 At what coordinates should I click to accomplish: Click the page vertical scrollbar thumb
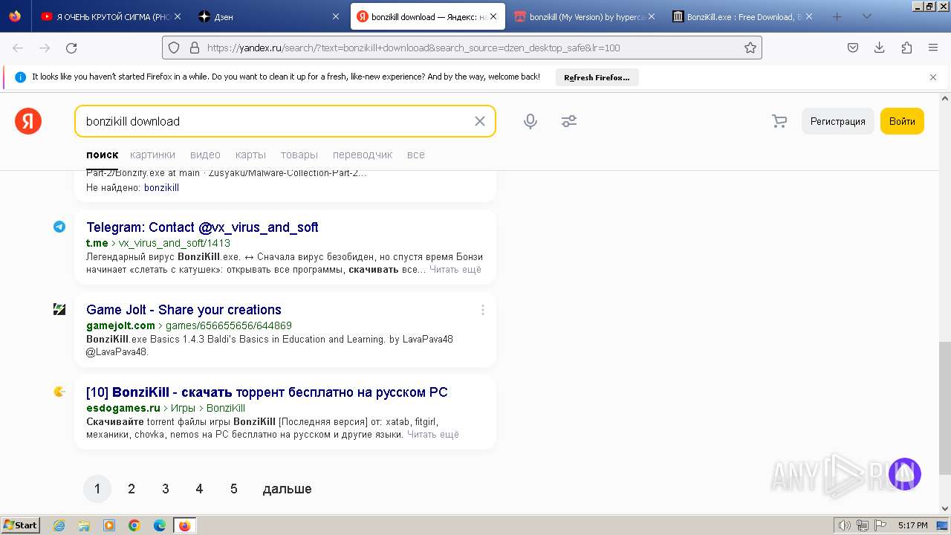(x=945, y=407)
